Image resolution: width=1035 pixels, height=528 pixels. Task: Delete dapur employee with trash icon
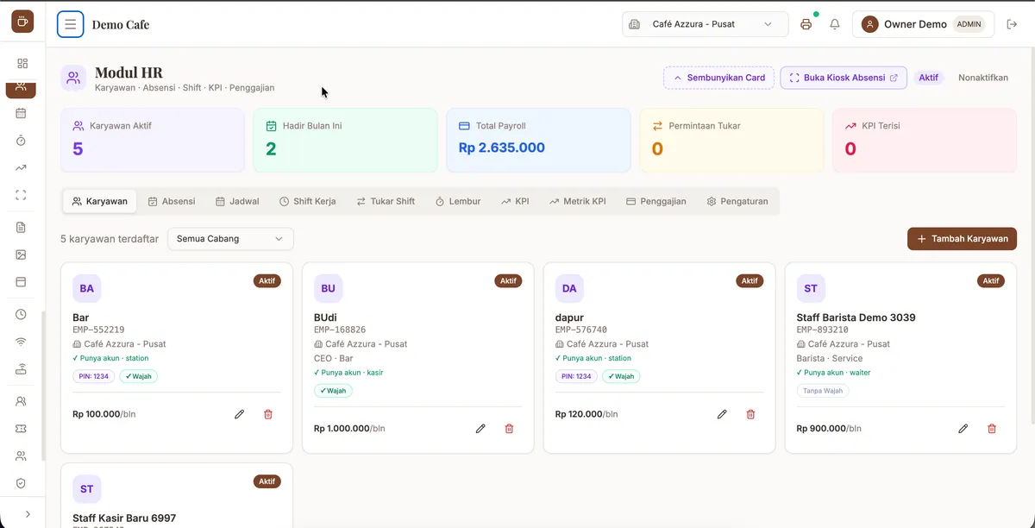[x=750, y=414]
